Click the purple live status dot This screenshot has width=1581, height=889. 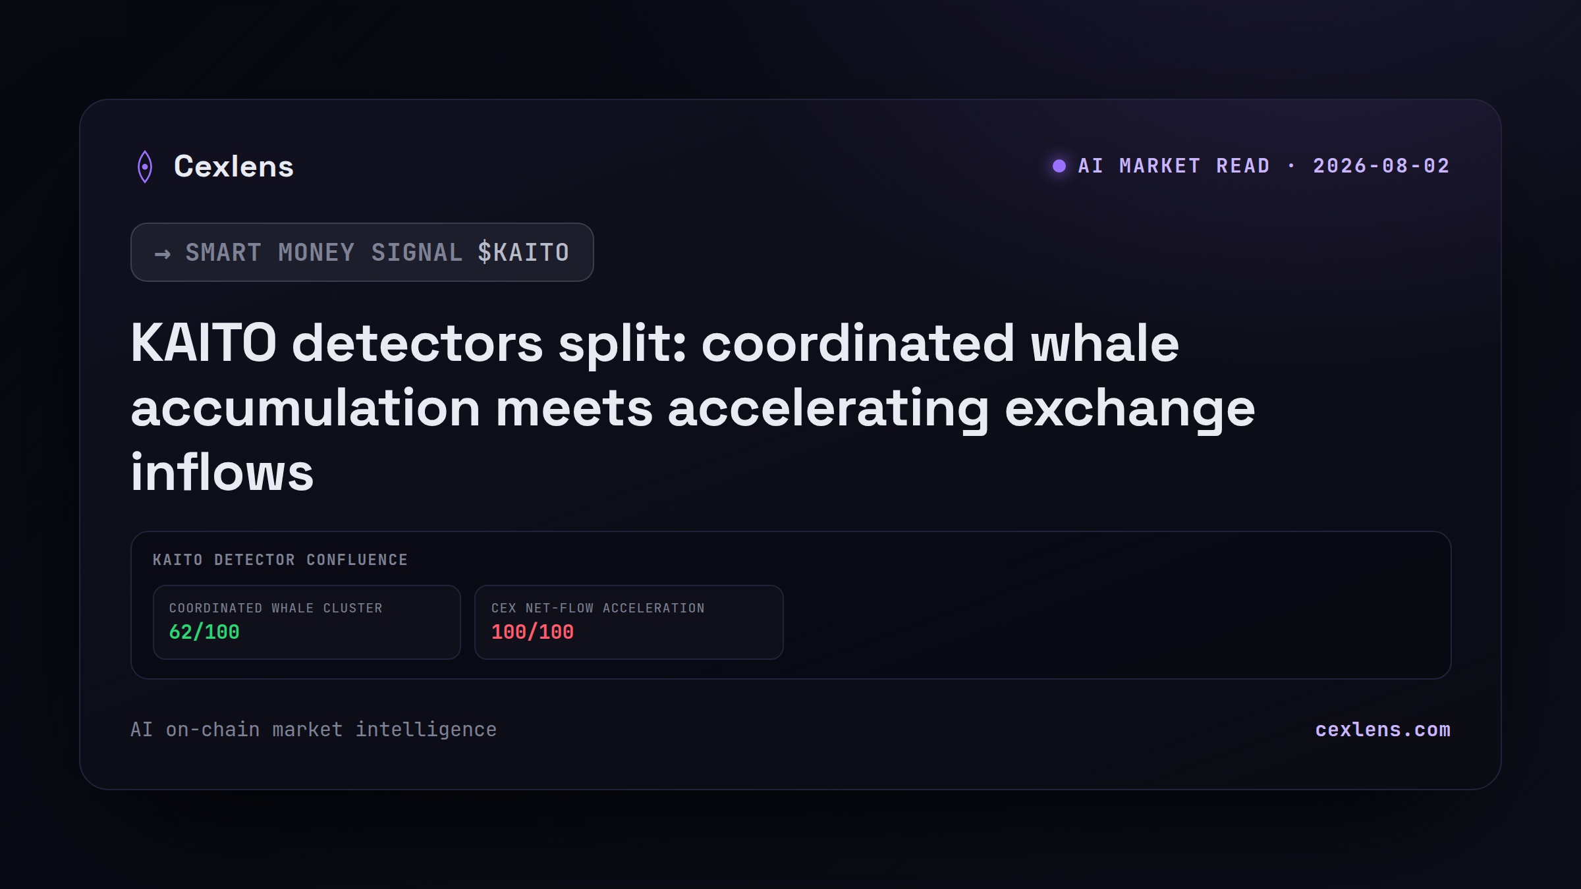(x=1059, y=166)
